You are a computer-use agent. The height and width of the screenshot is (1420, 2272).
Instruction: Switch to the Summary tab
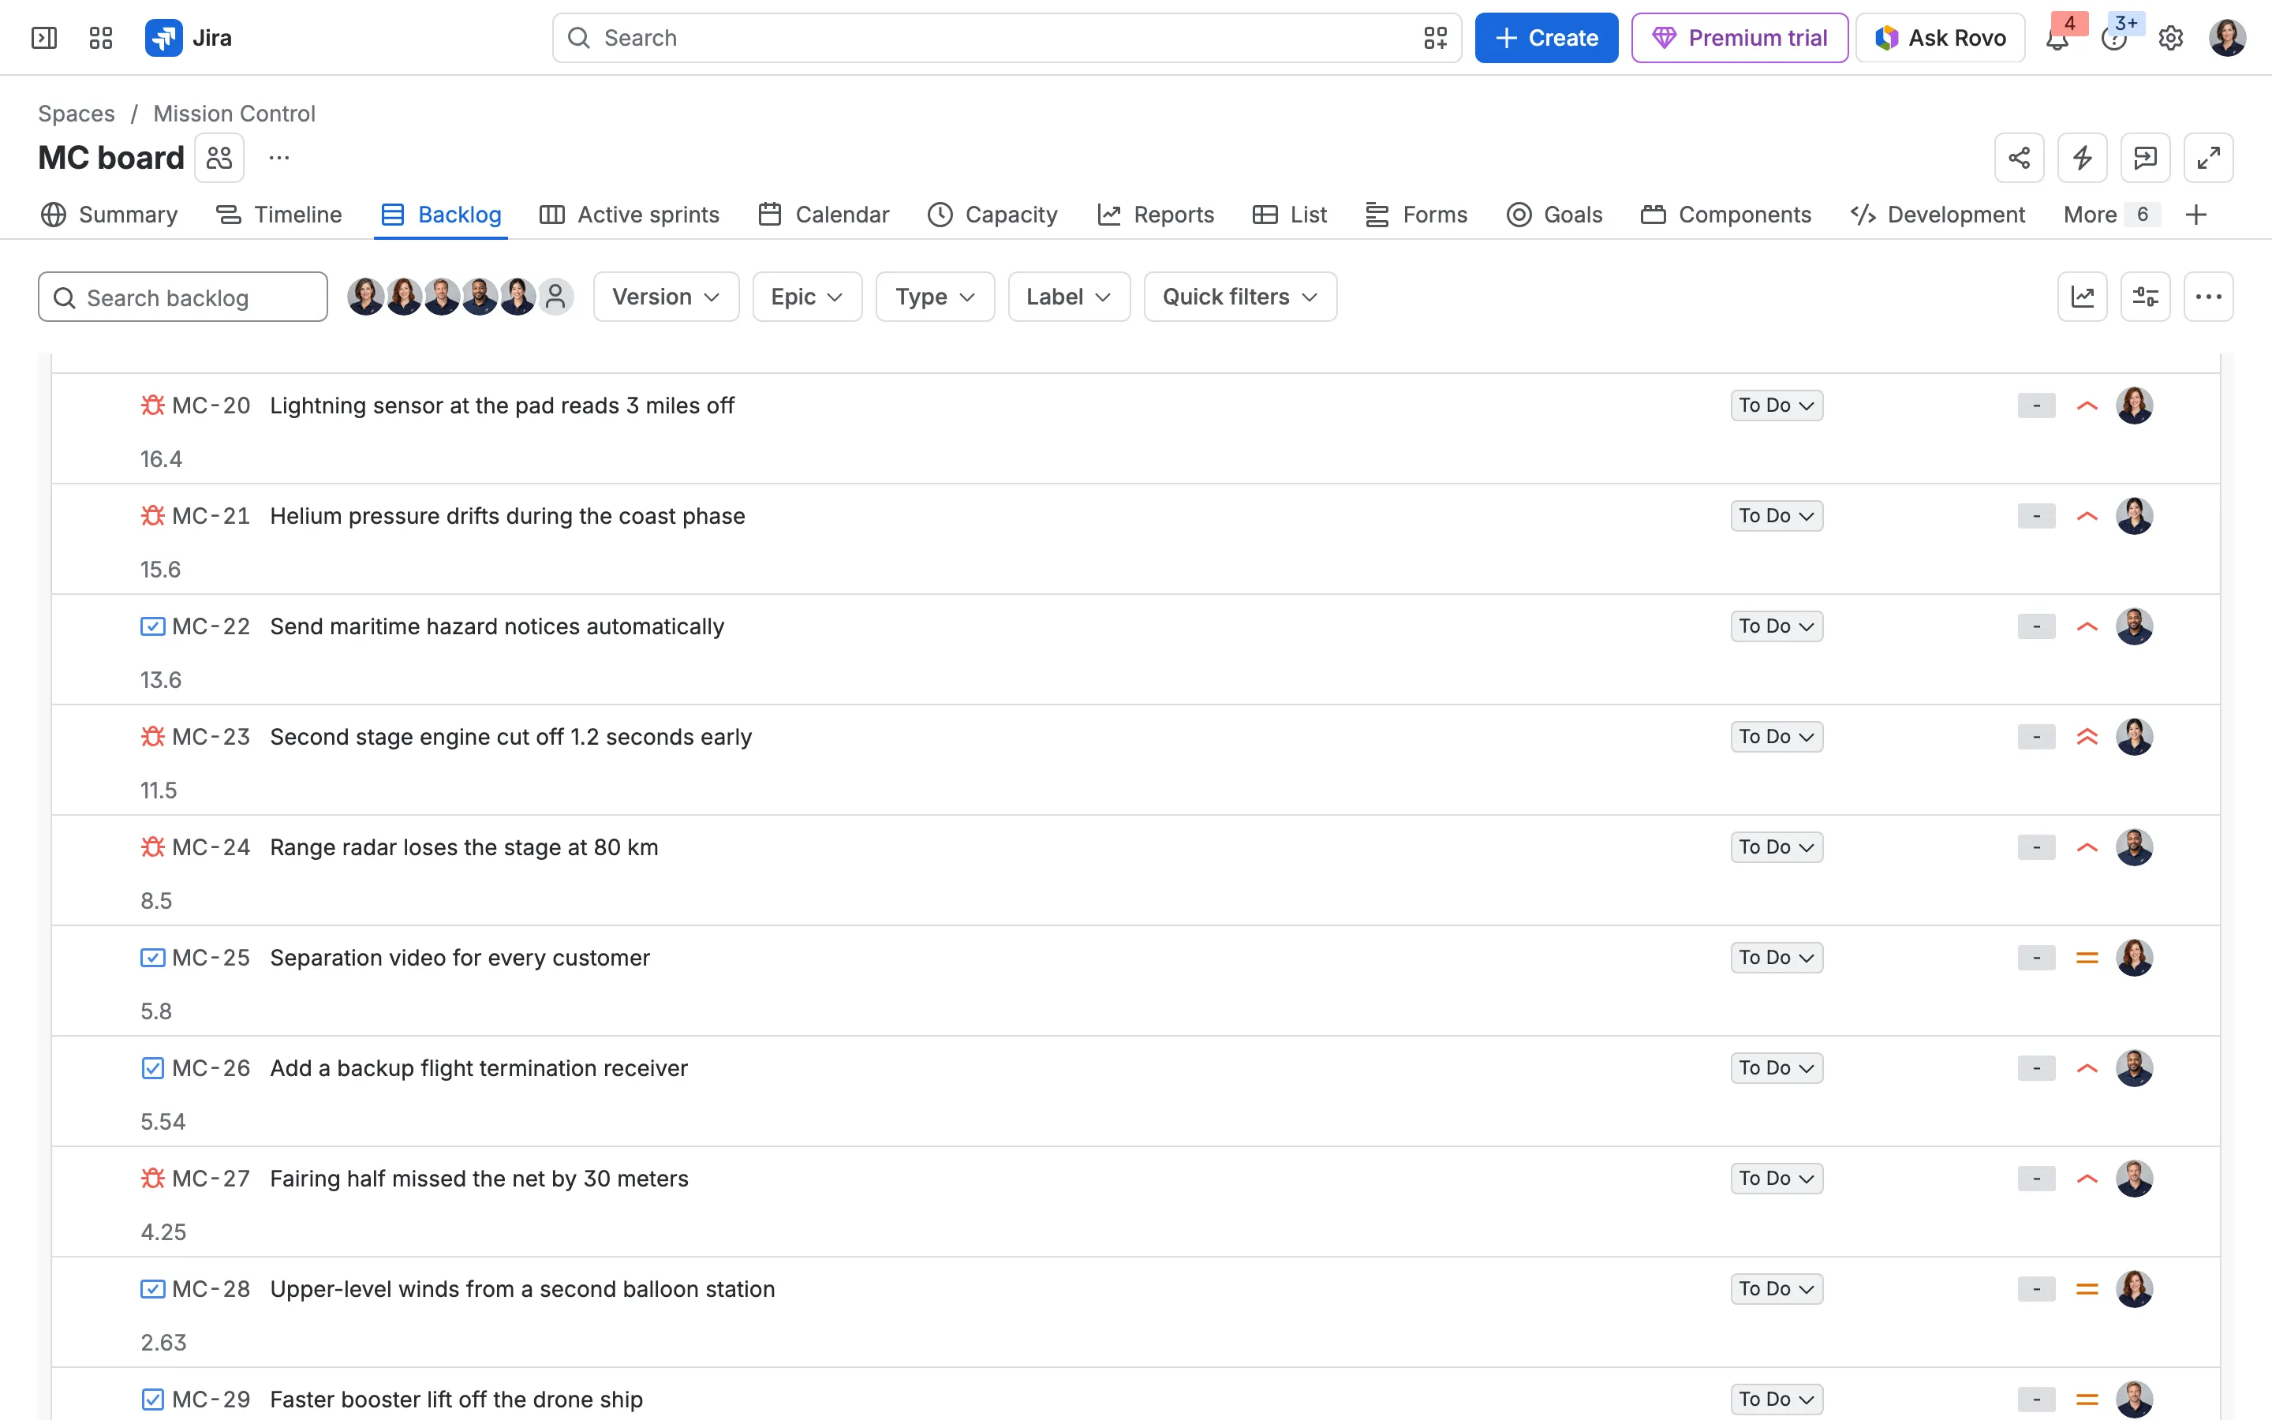[x=110, y=215]
